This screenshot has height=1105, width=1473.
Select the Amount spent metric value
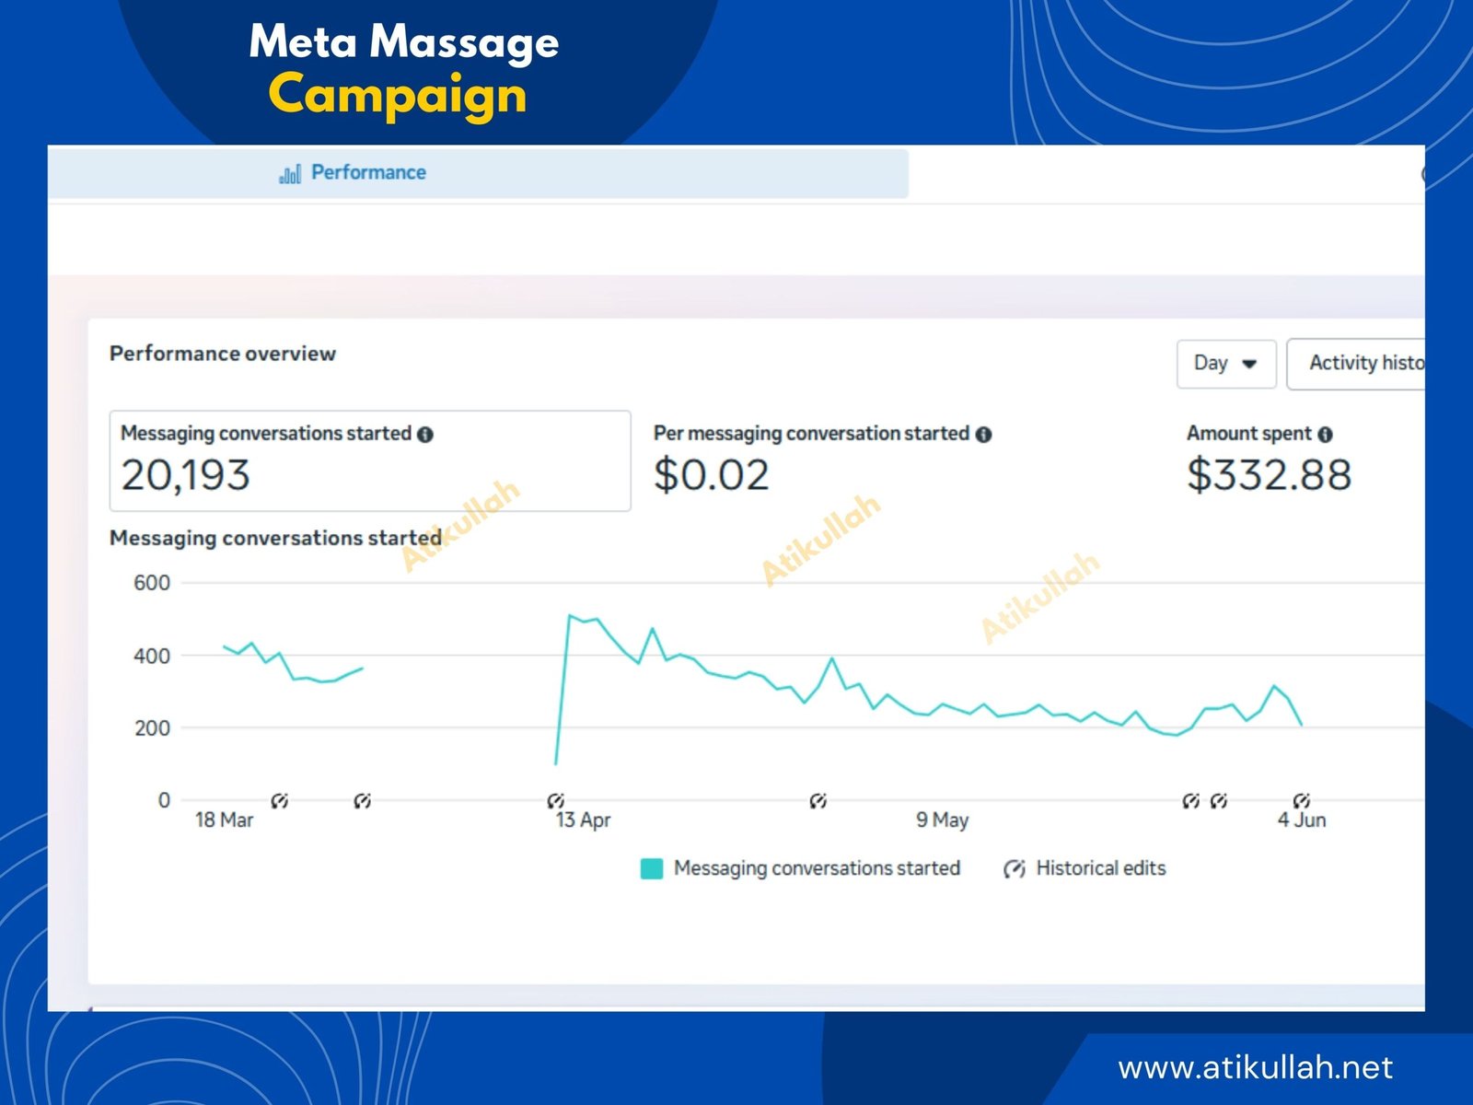[x=1269, y=475]
